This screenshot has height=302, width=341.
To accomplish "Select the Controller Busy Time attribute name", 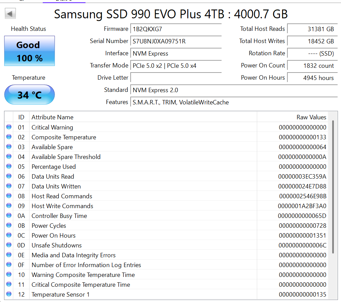I will tap(59, 216).
